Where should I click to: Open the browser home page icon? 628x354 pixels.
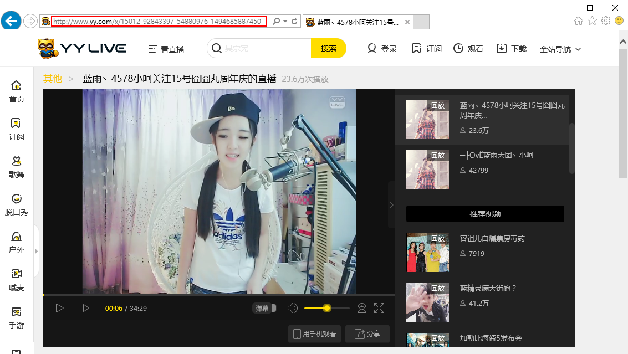578,21
